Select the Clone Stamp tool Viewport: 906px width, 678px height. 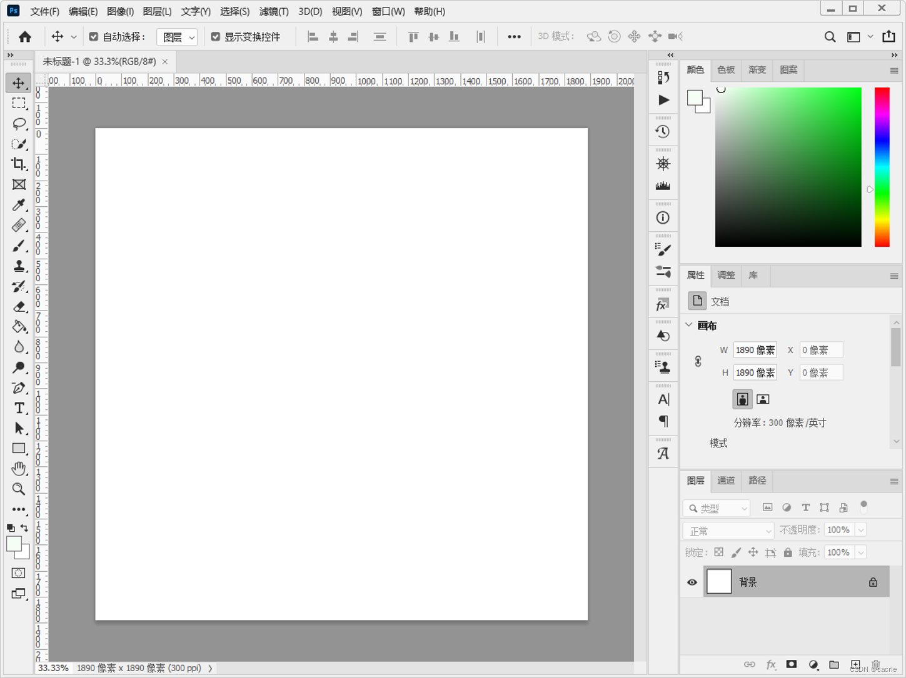(19, 266)
